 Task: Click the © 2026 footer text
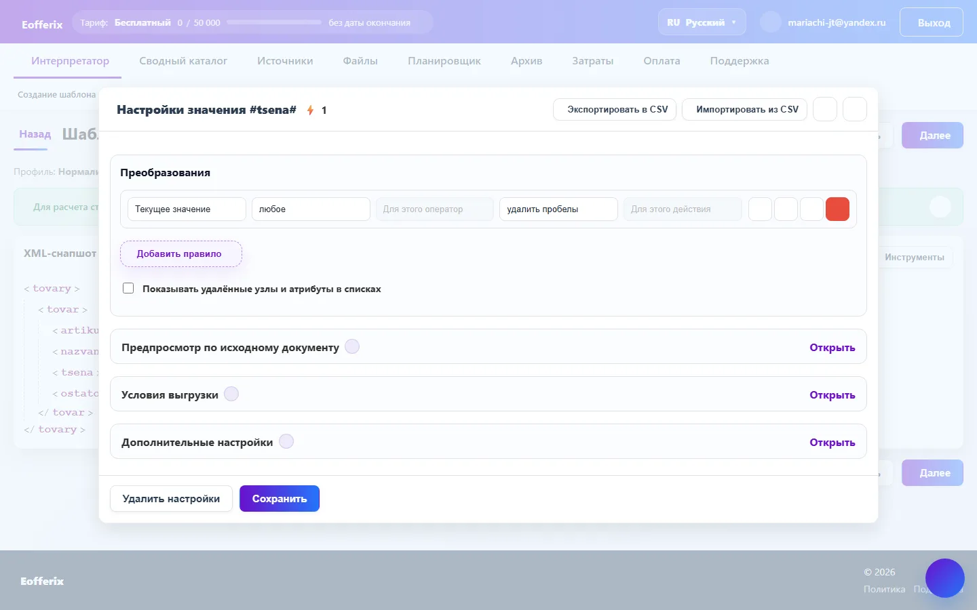click(879, 572)
